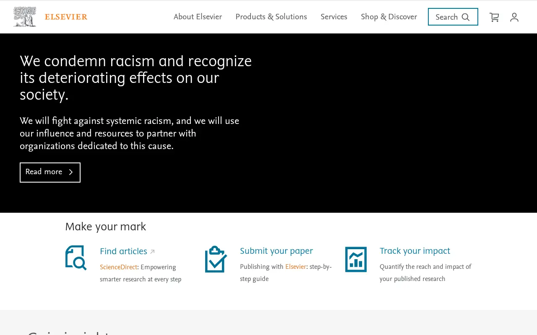Image resolution: width=537 pixels, height=335 pixels.
Task: Click the 'We condemn racism' headline
Action: click(136, 78)
